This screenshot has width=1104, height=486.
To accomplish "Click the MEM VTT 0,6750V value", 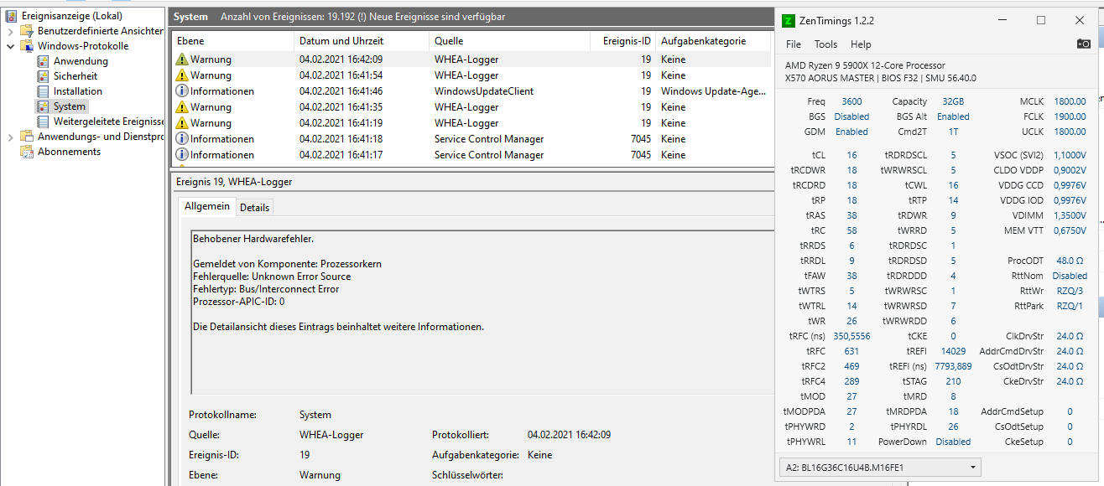I will tap(1070, 230).
